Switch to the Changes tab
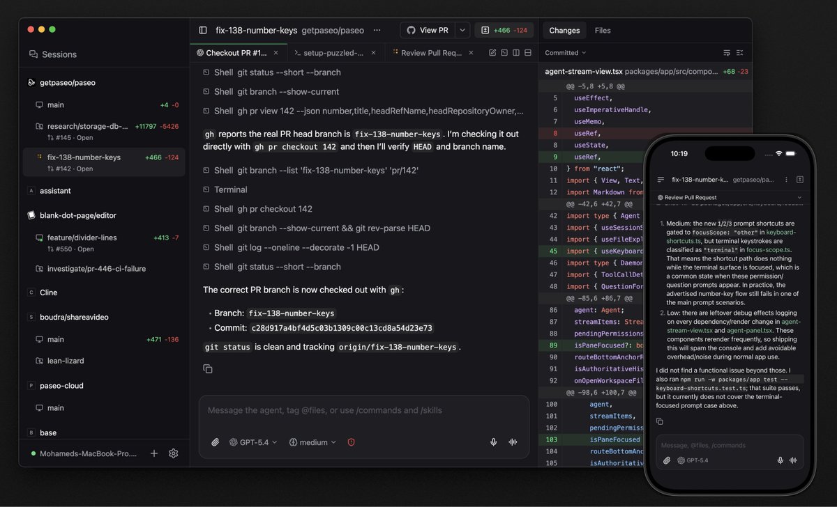Screen dimensions: 837x507 coord(564,31)
